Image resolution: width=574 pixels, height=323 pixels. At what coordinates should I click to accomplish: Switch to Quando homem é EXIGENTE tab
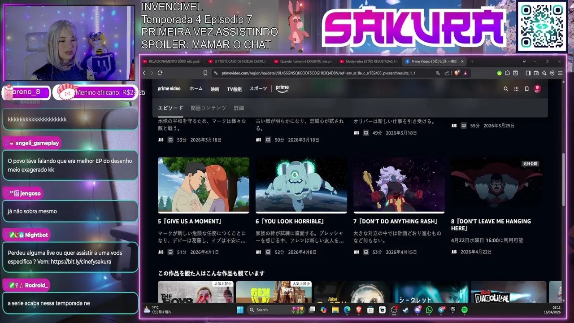(x=303, y=61)
